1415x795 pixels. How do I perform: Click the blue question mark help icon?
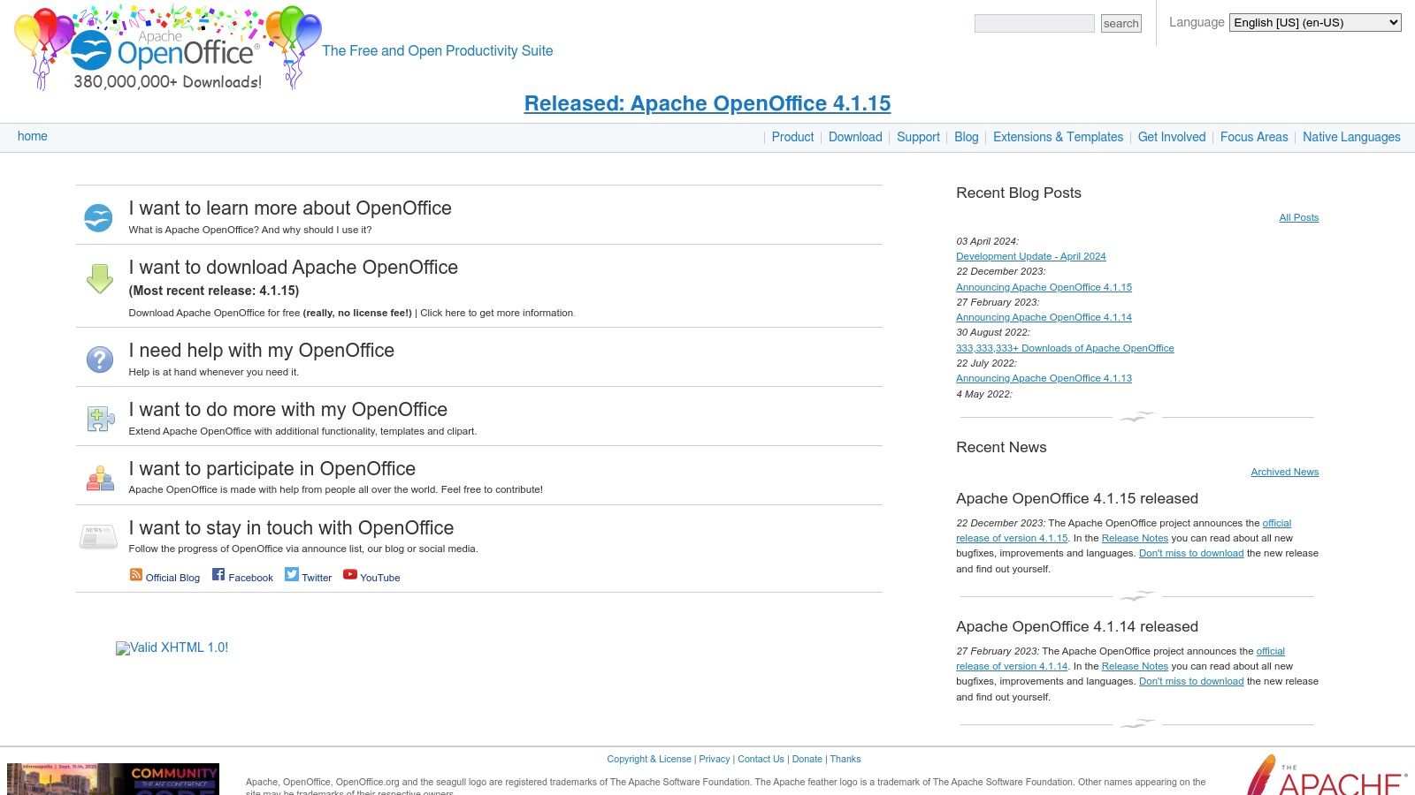[100, 360]
